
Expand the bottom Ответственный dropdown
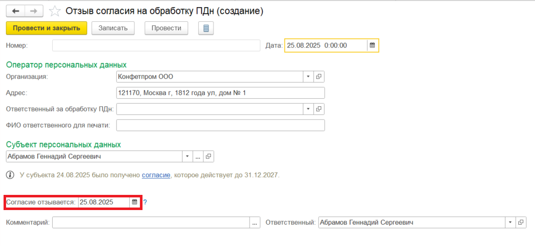point(510,222)
